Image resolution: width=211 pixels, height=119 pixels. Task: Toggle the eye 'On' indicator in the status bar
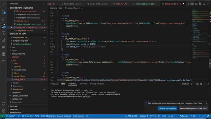[193, 116]
